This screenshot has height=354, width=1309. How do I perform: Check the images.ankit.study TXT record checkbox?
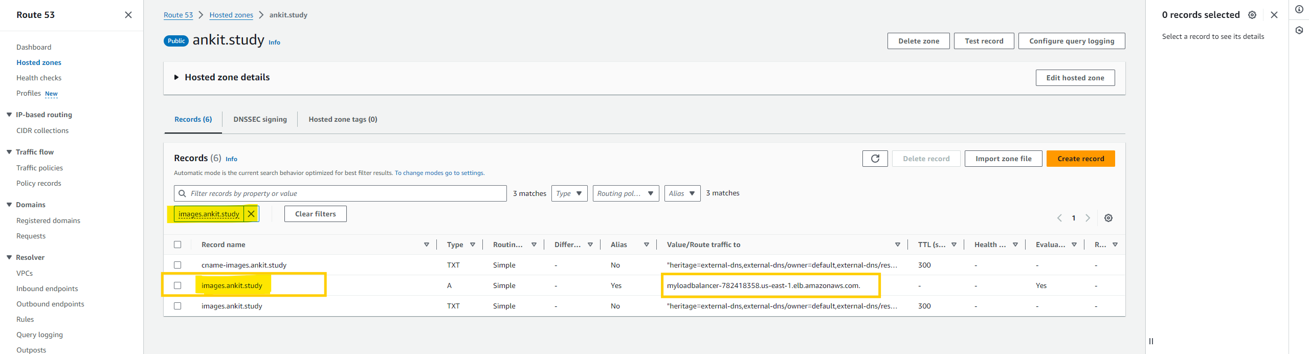click(178, 306)
